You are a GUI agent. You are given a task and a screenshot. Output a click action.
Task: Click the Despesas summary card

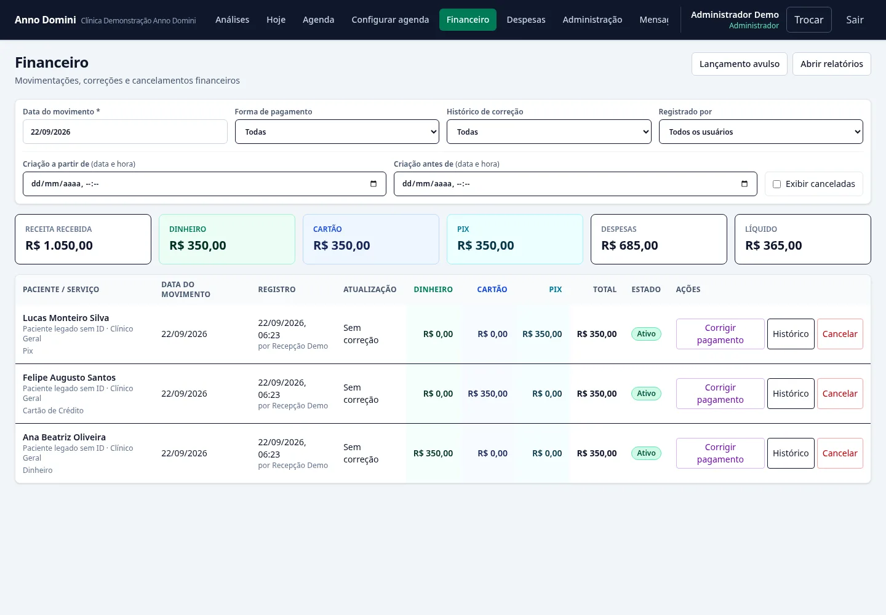tap(659, 239)
